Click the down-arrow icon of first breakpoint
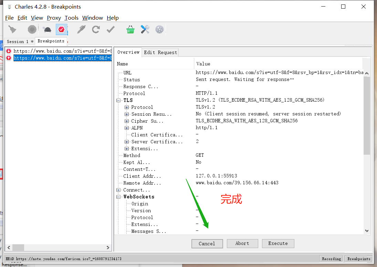Screen dimensions: 377x267 click(x=9, y=51)
